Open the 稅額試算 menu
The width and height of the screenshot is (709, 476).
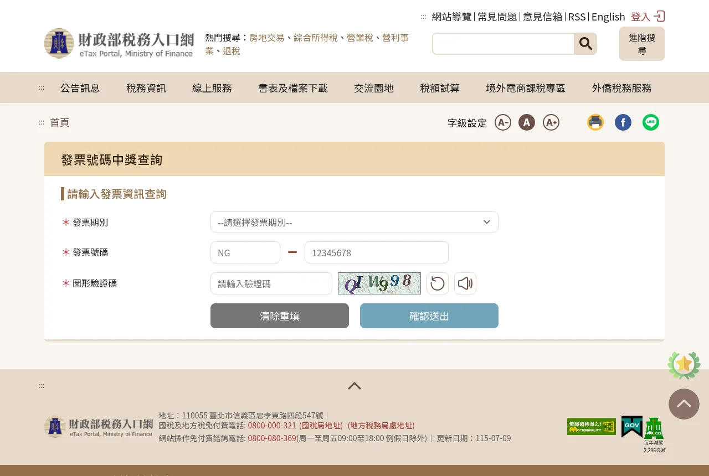click(x=440, y=88)
